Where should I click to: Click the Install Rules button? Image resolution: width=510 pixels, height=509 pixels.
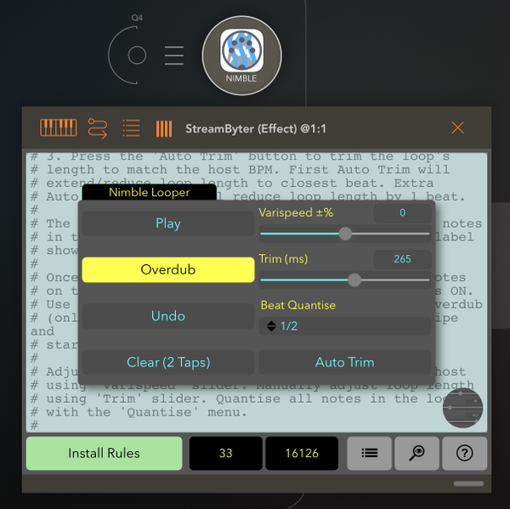104,453
